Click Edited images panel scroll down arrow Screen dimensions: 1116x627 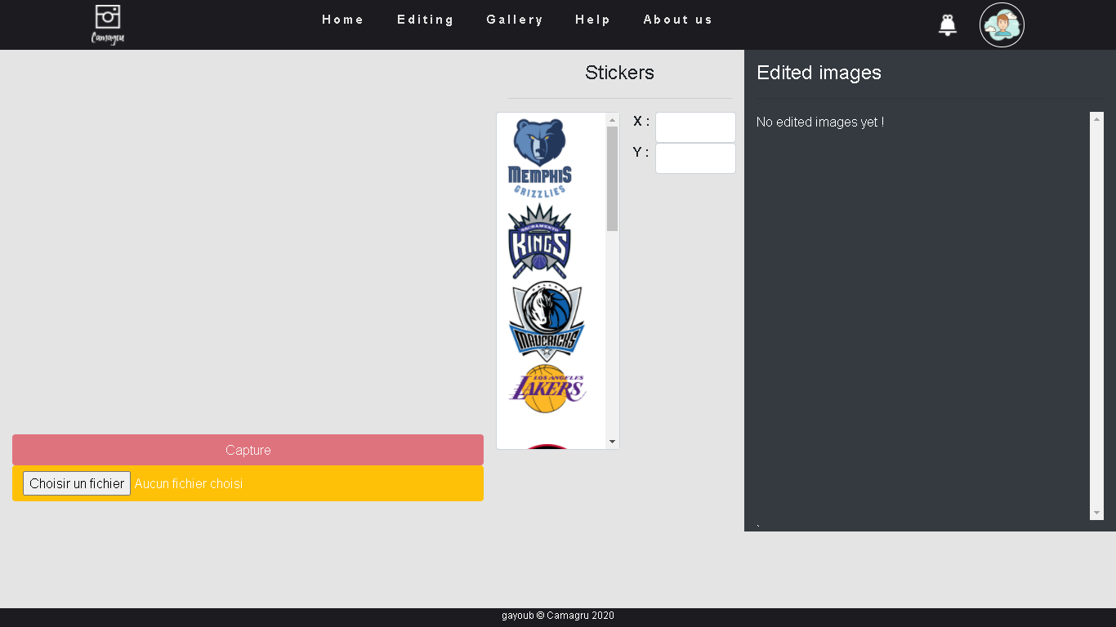point(1096,513)
